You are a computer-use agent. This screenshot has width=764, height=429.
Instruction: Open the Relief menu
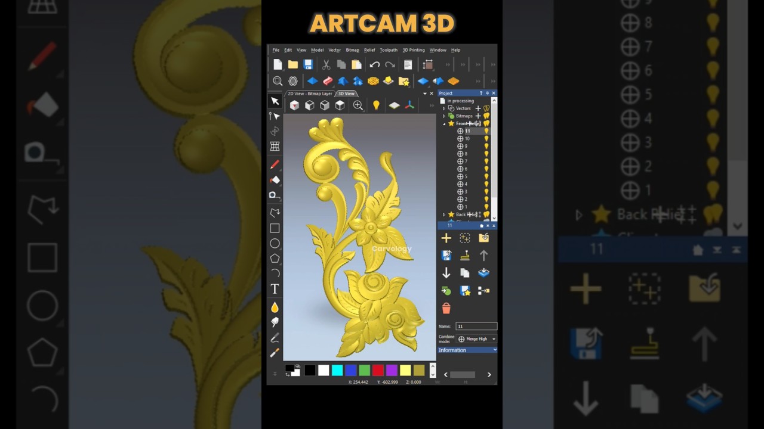pyautogui.click(x=369, y=50)
